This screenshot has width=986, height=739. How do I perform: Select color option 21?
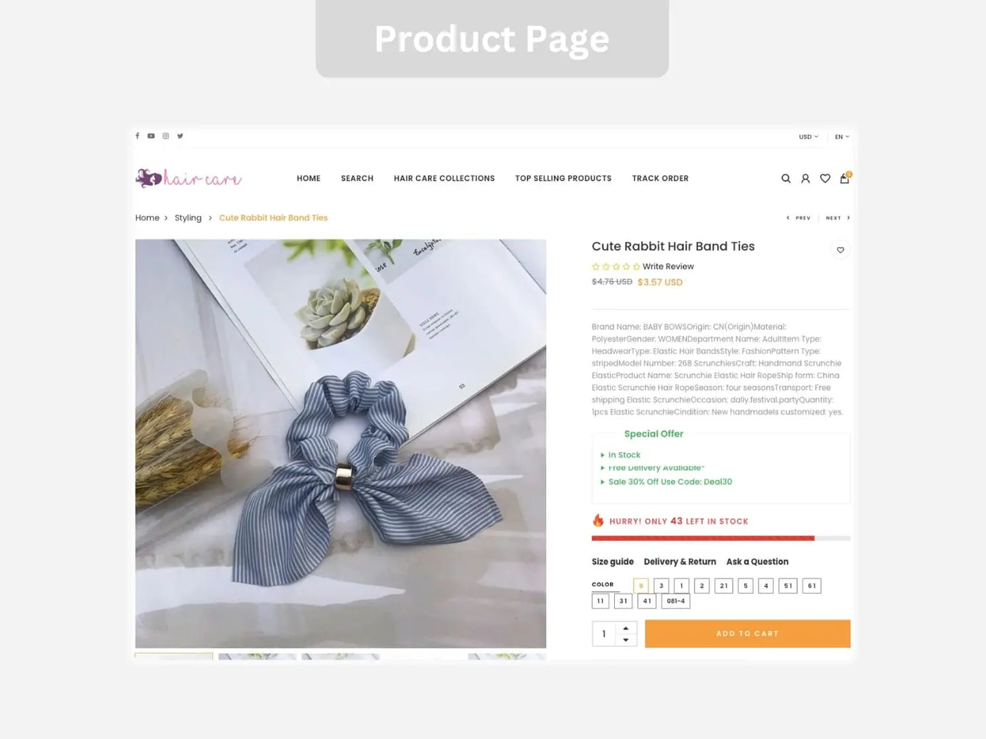(724, 586)
